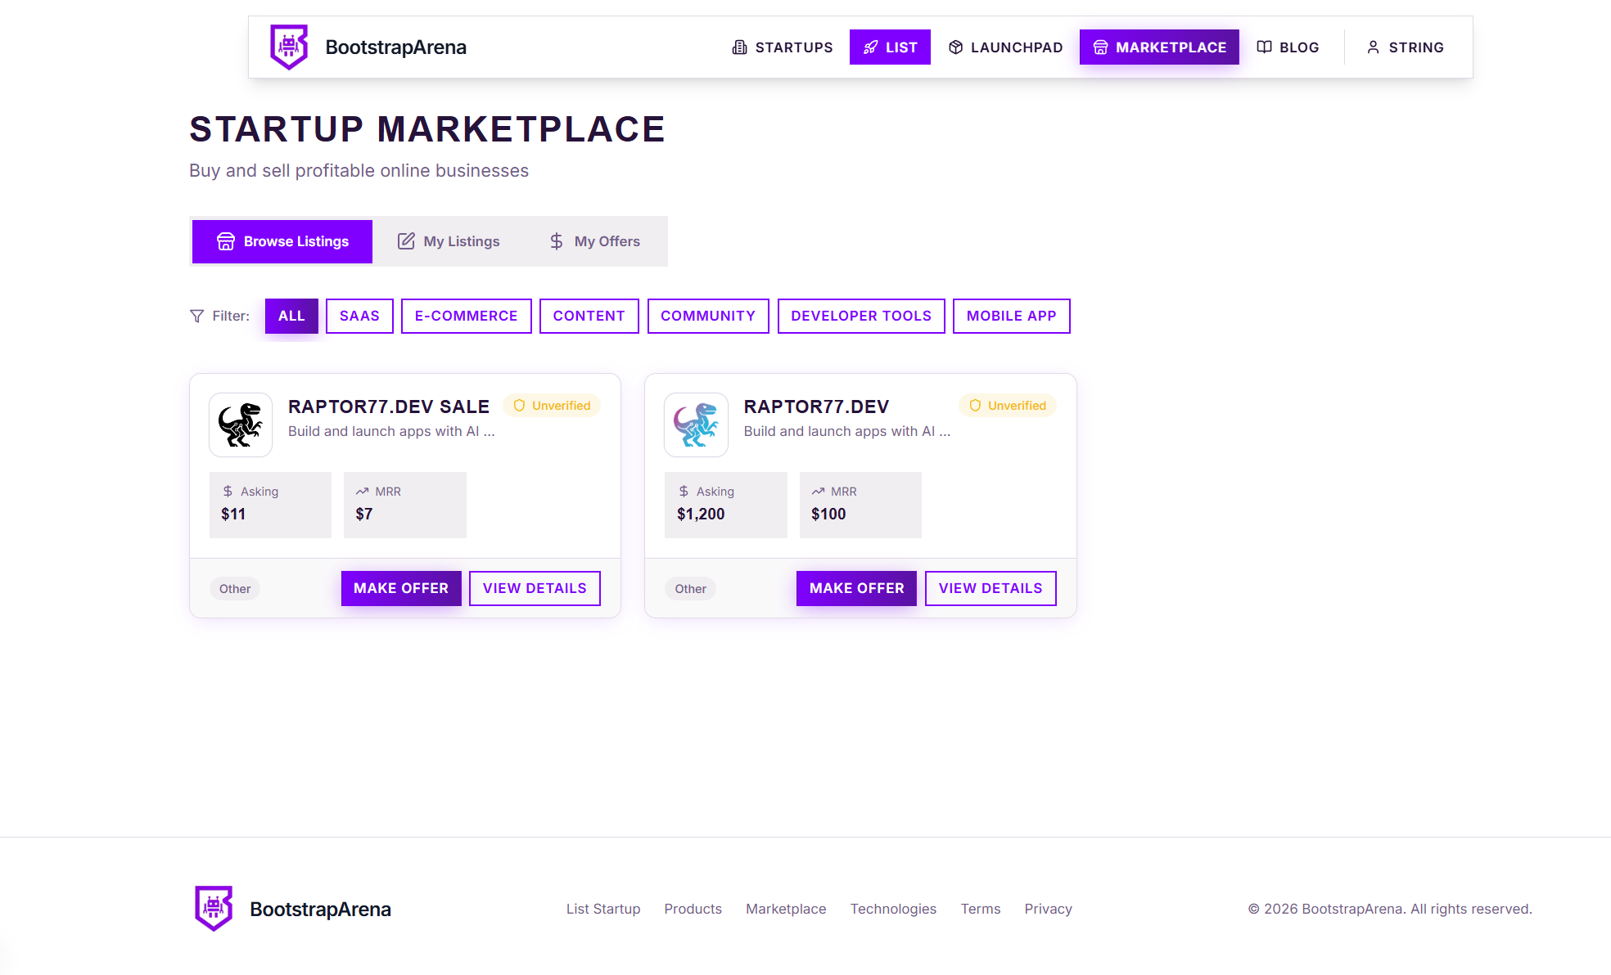Click the user icon next to STRING

click(1373, 47)
